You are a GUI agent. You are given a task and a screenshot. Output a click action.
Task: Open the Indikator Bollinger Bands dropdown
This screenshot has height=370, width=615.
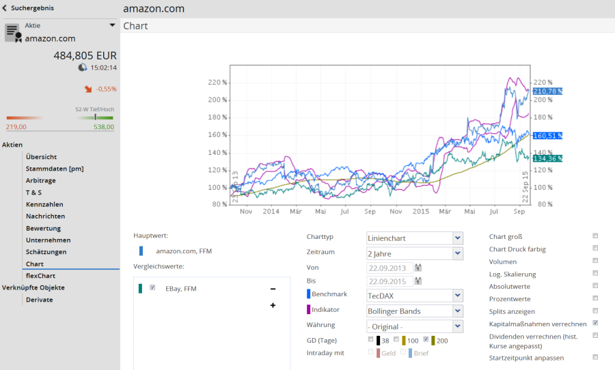click(415, 311)
